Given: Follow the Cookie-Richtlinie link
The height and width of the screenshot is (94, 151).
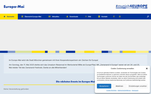Looking at the screenshot, I should pyautogui.click(x=111, y=90).
